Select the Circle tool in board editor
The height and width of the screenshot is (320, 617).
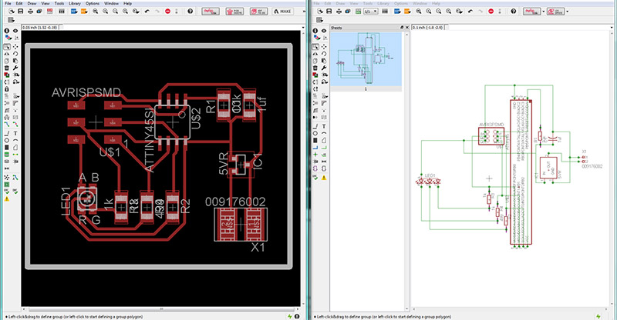point(7,140)
